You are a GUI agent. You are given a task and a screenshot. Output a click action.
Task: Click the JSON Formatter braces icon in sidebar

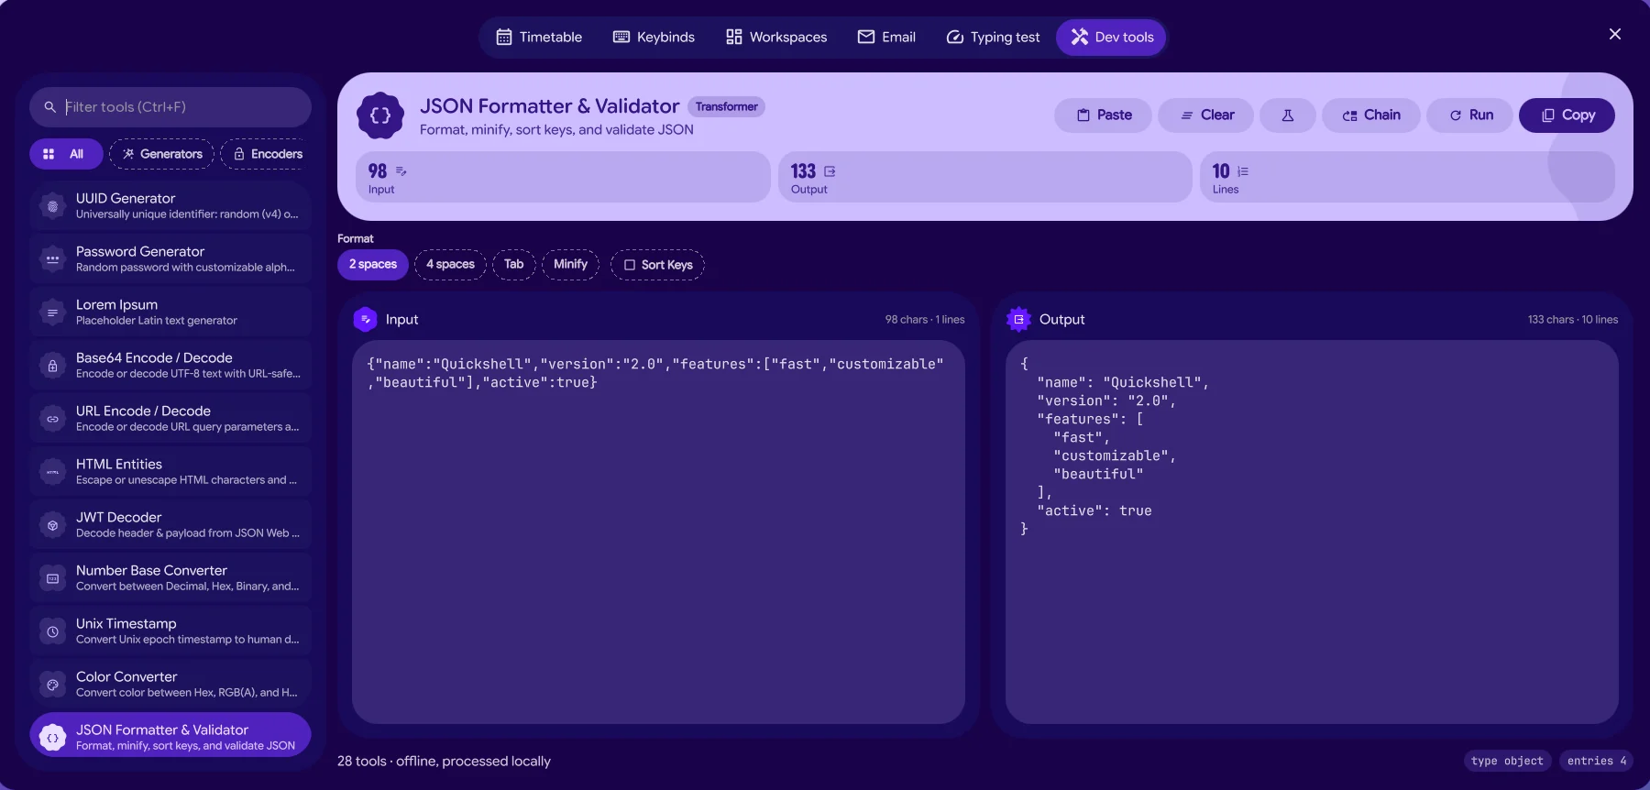tap(53, 738)
